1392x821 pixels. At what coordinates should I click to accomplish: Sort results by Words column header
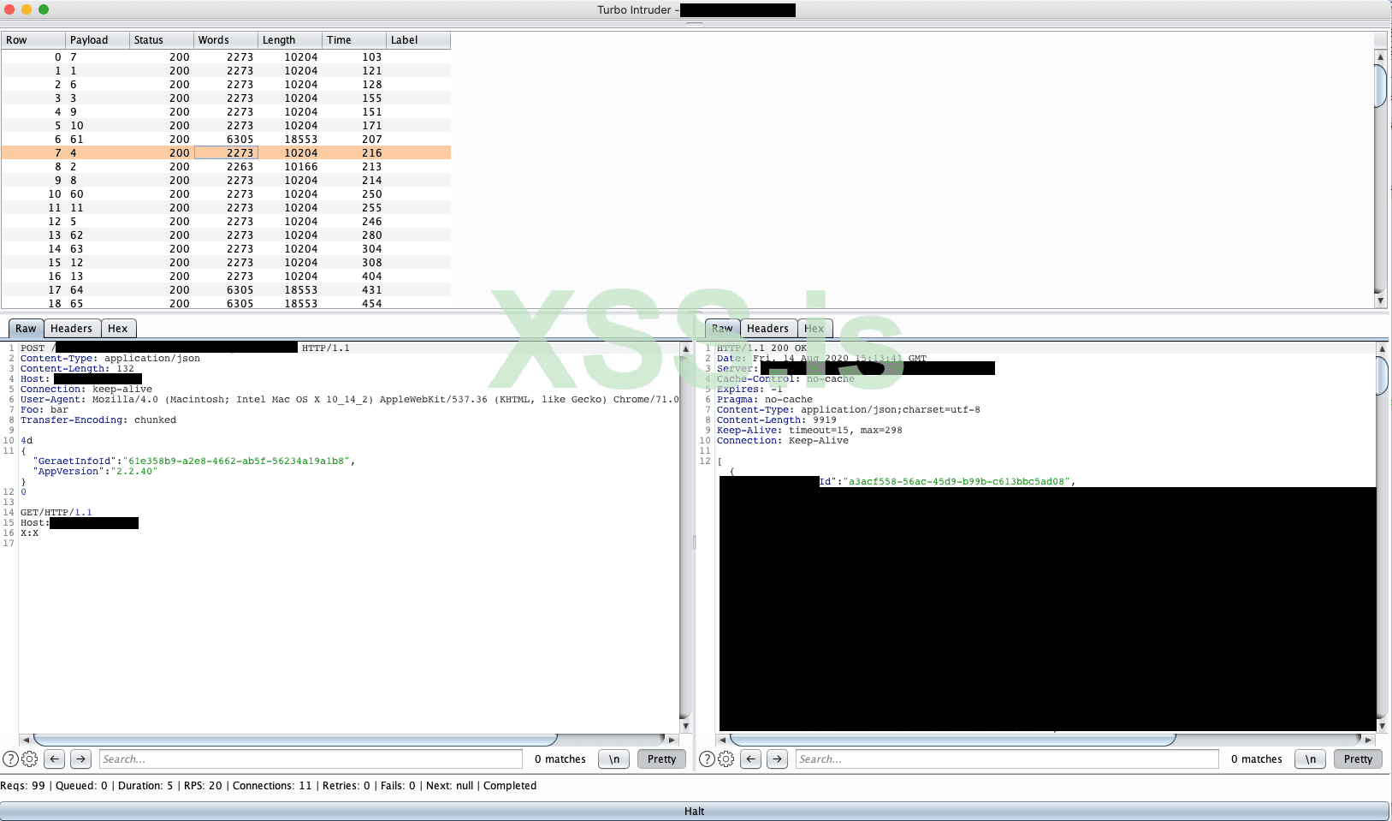coord(226,40)
